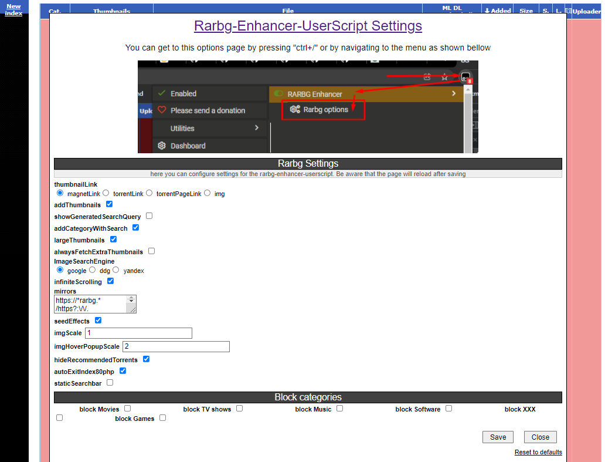Viewport: 605px width, 462px height.
Task: Choose ddg as ImageSearchEngine
Action: 92,269
